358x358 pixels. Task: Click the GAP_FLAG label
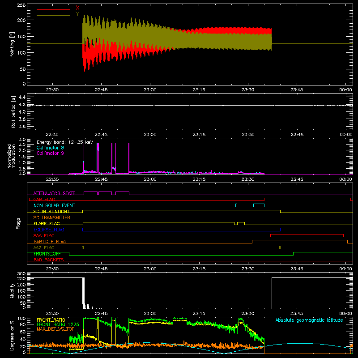pos(44,199)
